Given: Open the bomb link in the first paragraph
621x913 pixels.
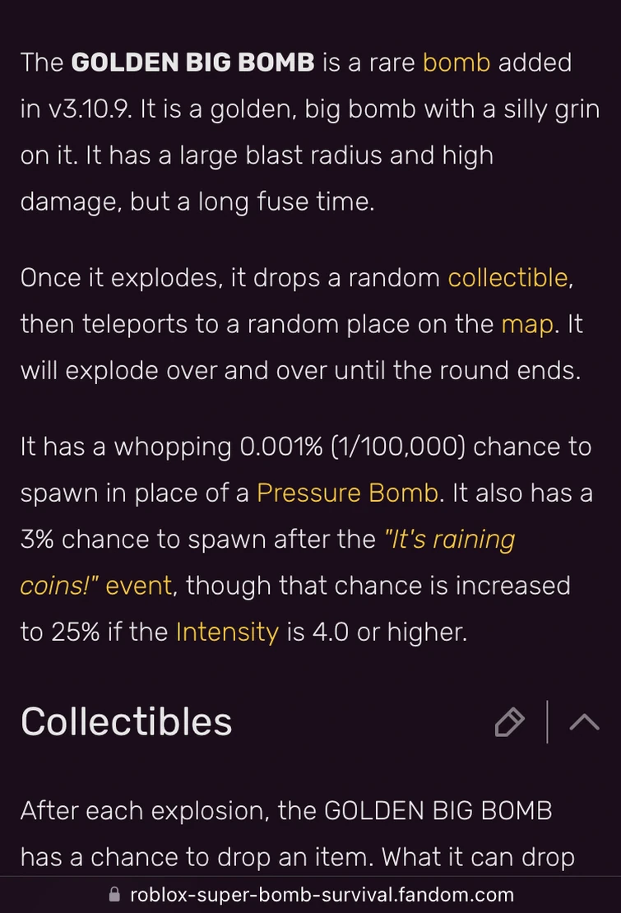Looking at the screenshot, I should coord(456,63).
